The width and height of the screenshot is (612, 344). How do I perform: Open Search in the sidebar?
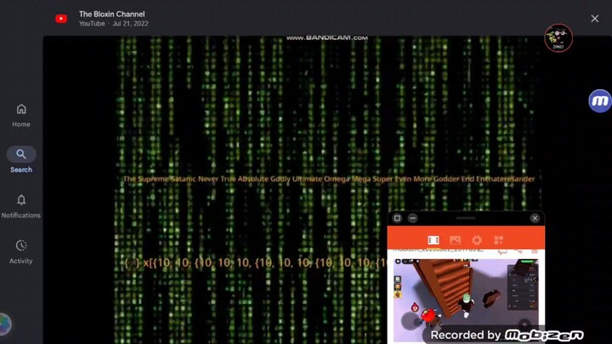pyautogui.click(x=21, y=160)
